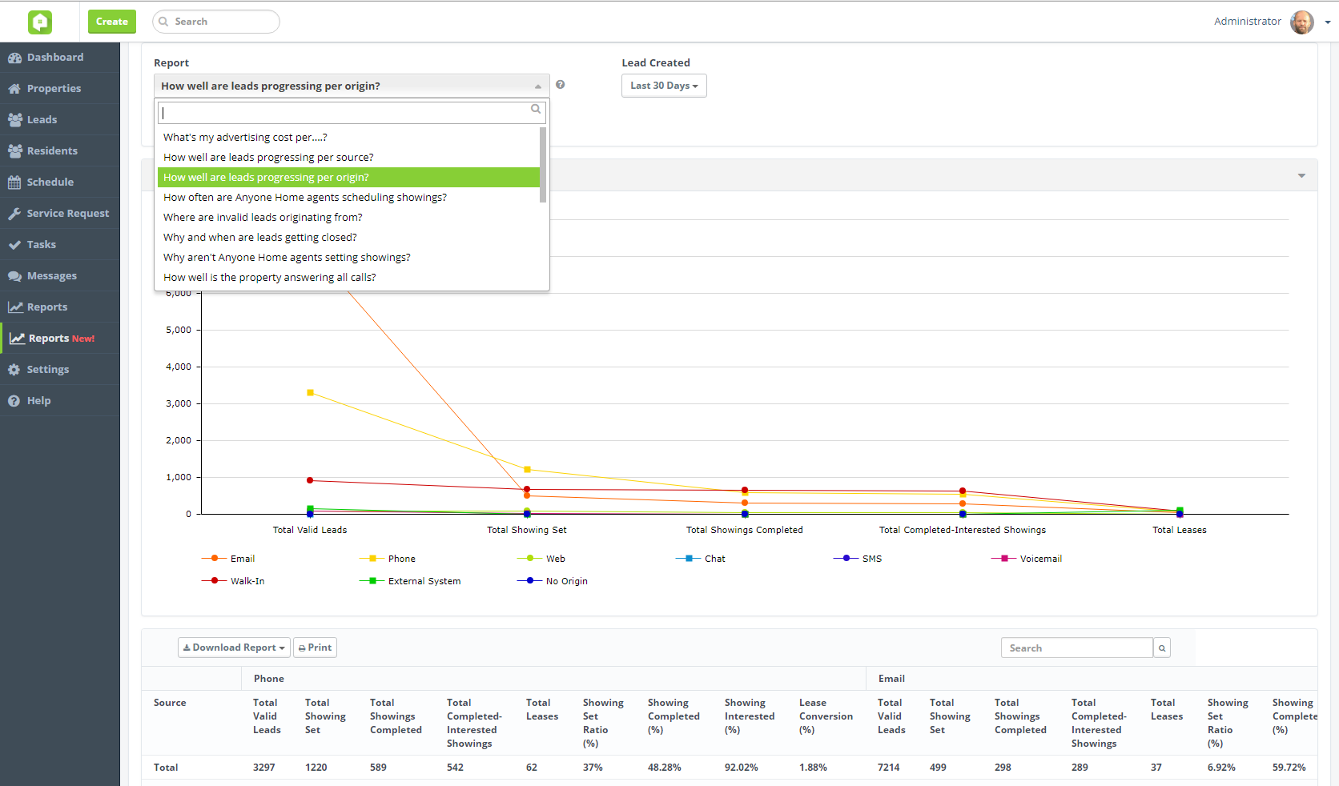Select highlighted "leads progressing per origin?" option
This screenshot has width=1339, height=786.
click(x=348, y=178)
